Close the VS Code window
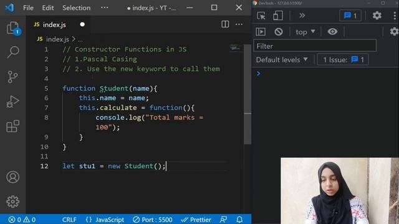Screen dimensions: 399x224 (x=239, y=7)
